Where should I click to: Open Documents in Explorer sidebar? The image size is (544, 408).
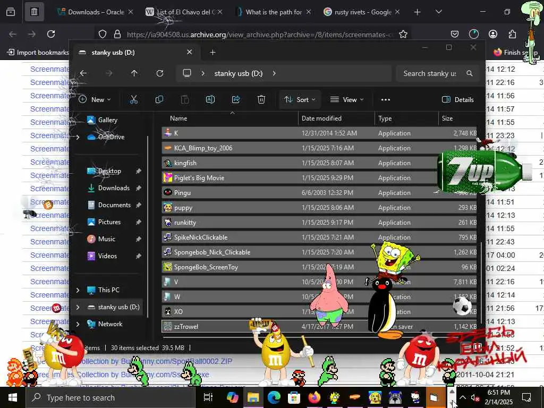point(114,205)
